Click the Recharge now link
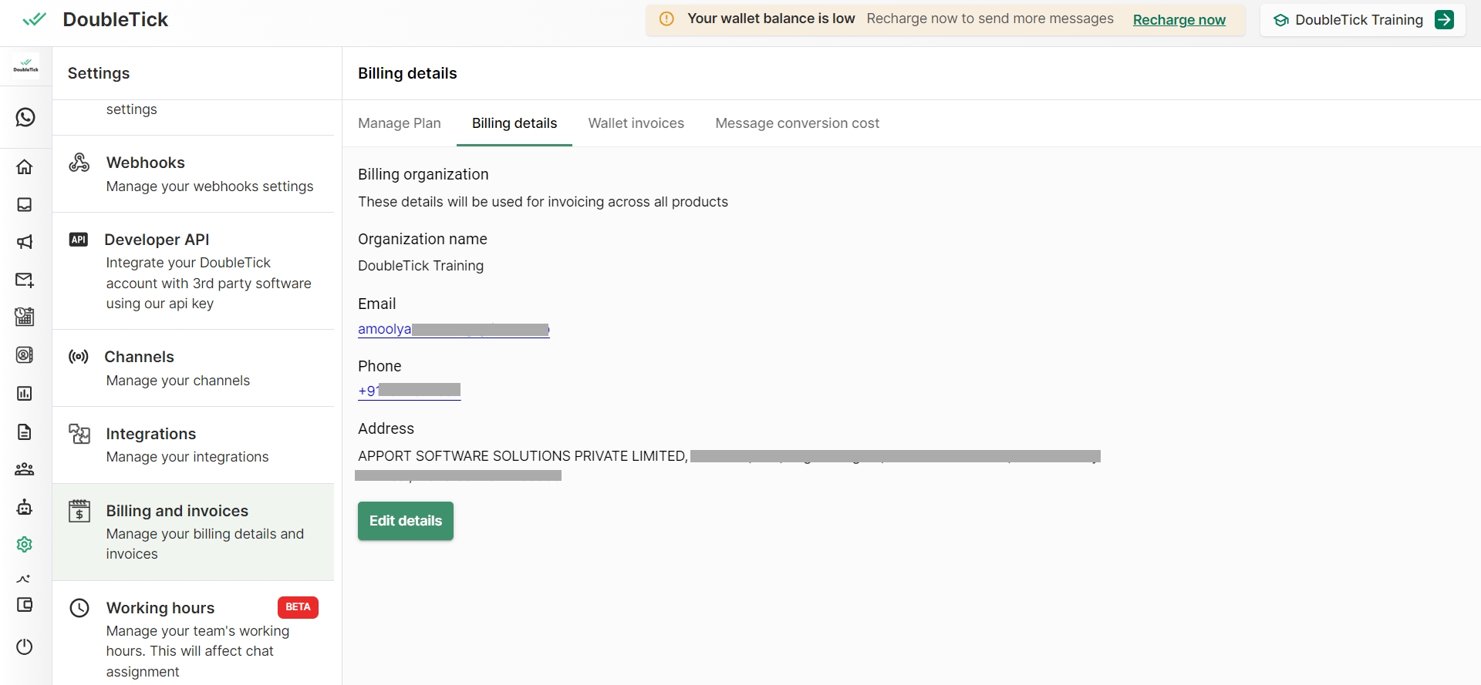Viewport: 1481px width, 685px height. click(x=1179, y=20)
